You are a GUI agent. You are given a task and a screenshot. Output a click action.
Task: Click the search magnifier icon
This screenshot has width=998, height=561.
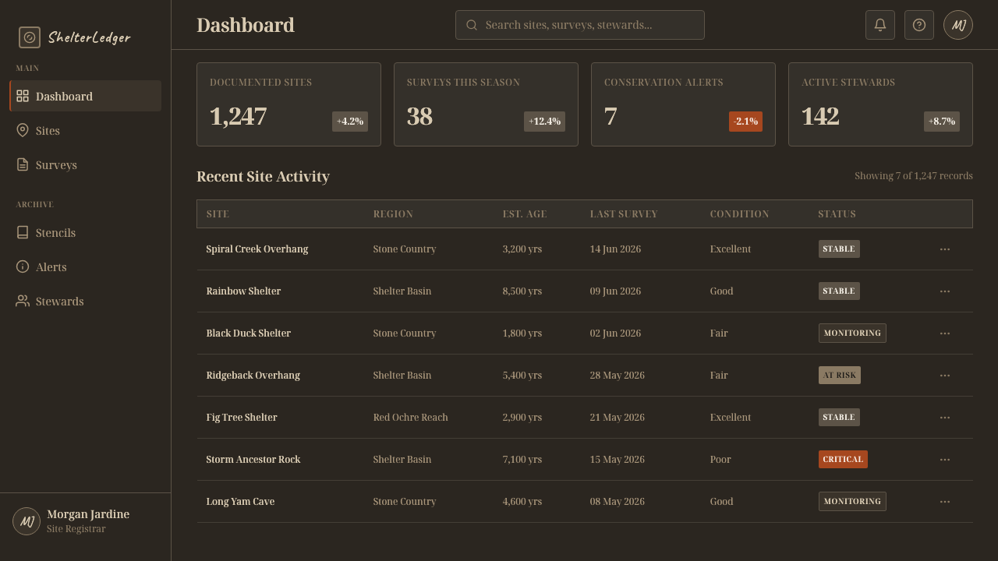pos(472,25)
